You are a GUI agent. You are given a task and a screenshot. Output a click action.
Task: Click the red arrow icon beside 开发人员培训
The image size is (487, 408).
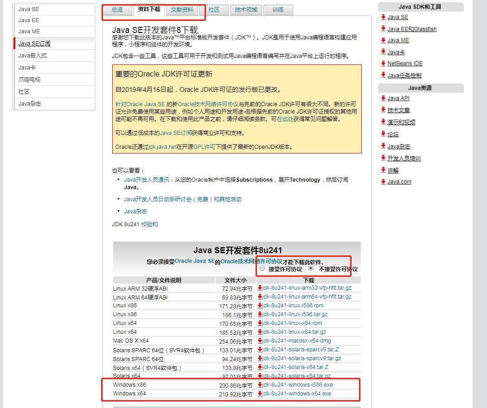pyautogui.click(x=383, y=158)
